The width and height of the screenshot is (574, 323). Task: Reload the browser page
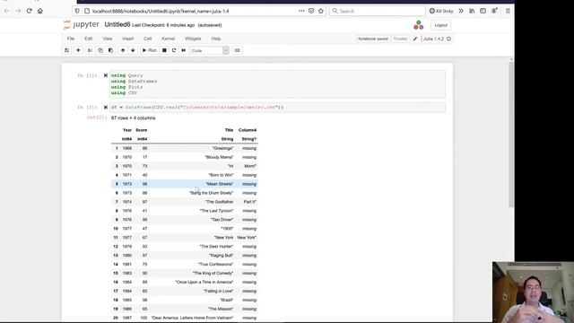click(x=30, y=11)
